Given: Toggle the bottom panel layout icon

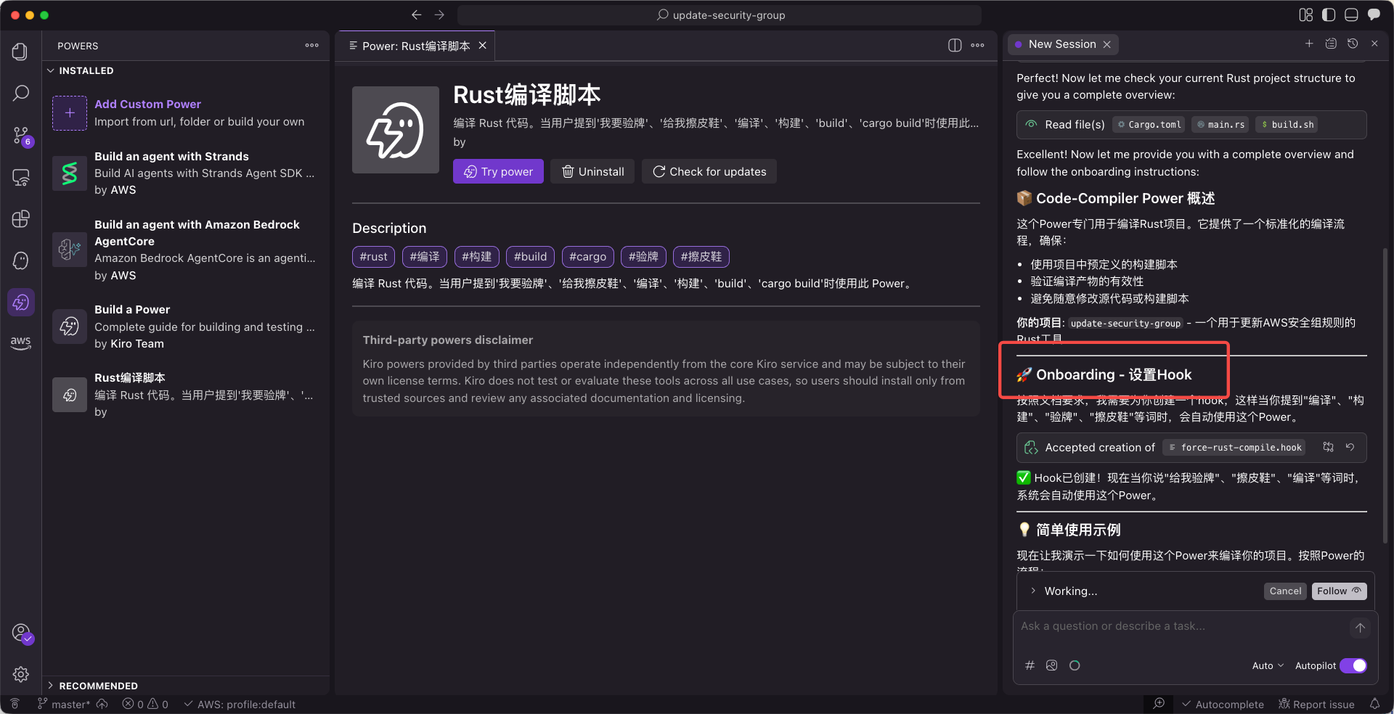Looking at the screenshot, I should click(1351, 15).
